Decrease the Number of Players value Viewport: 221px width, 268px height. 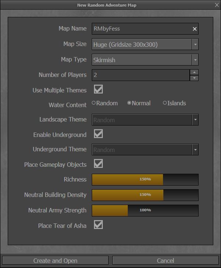(194, 78)
